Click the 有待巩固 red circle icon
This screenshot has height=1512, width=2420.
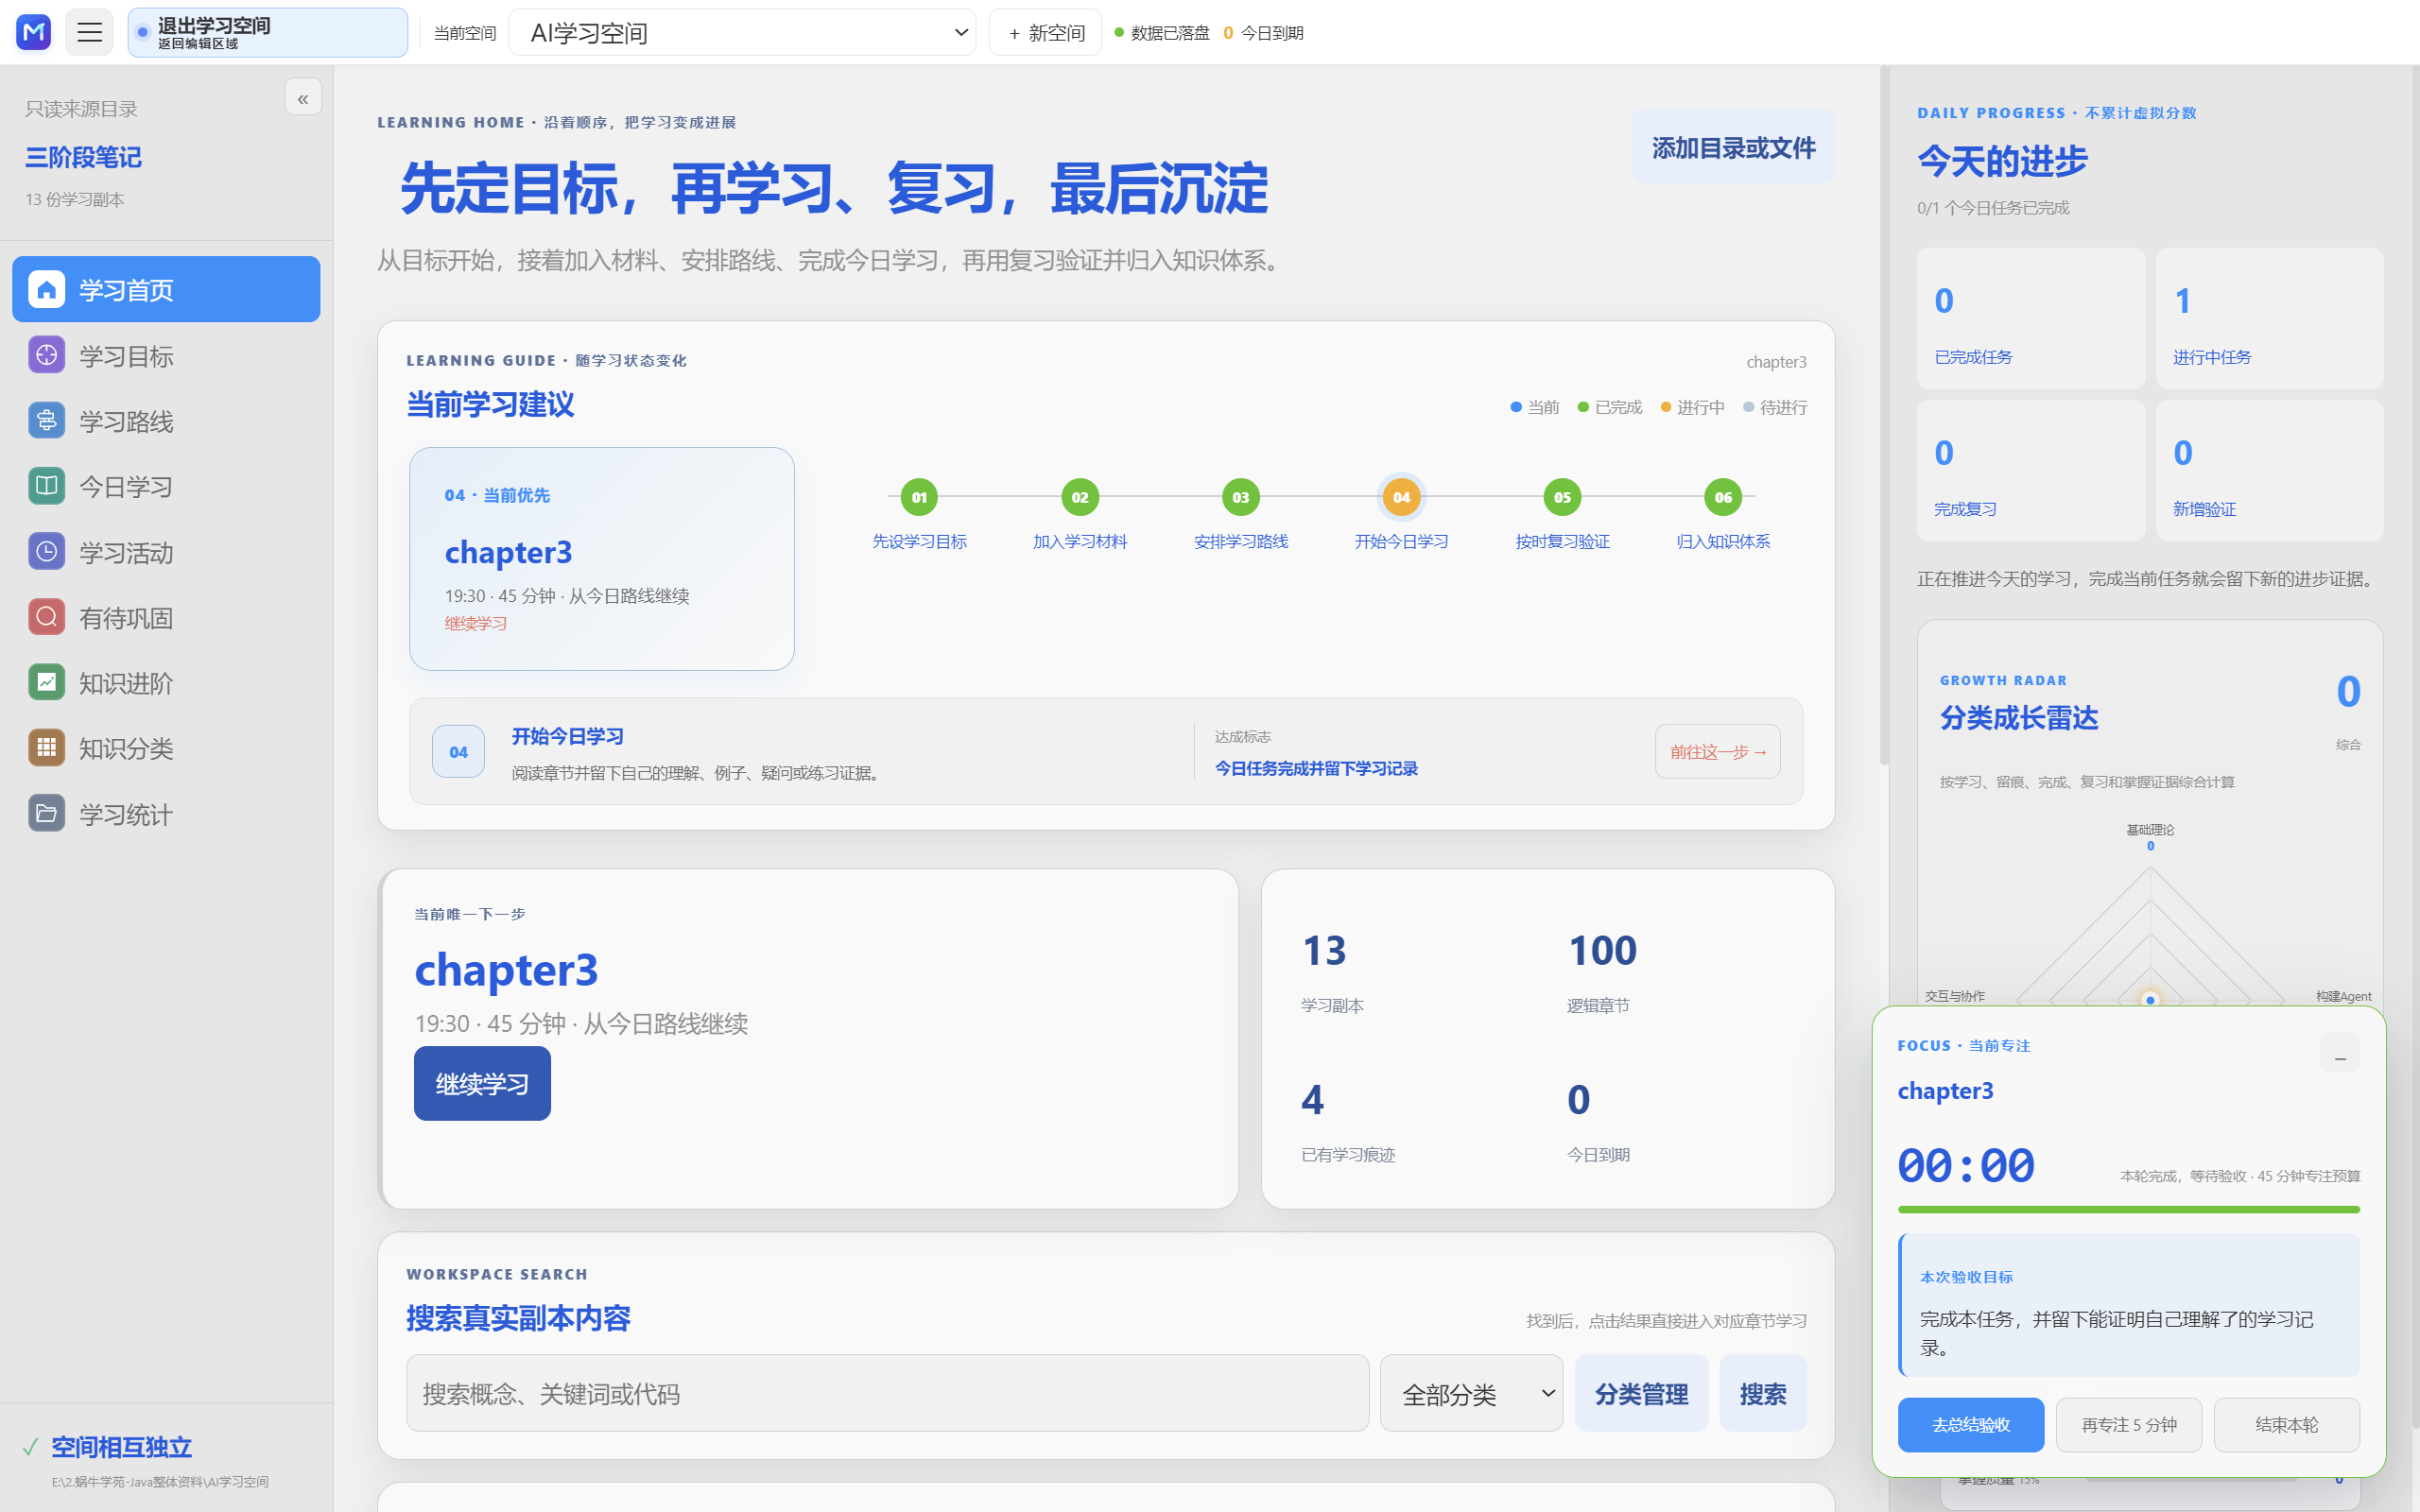pyautogui.click(x=46, y=617)
